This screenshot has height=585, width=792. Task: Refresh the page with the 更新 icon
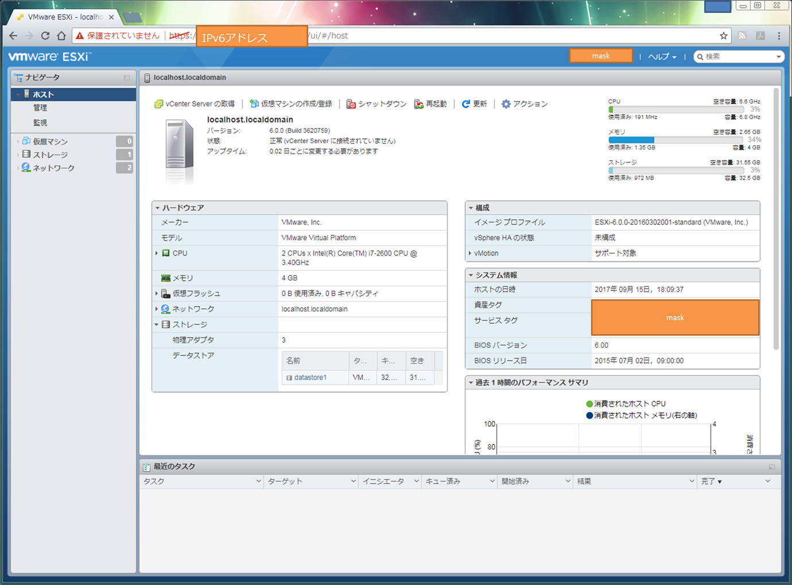point(466,104)
